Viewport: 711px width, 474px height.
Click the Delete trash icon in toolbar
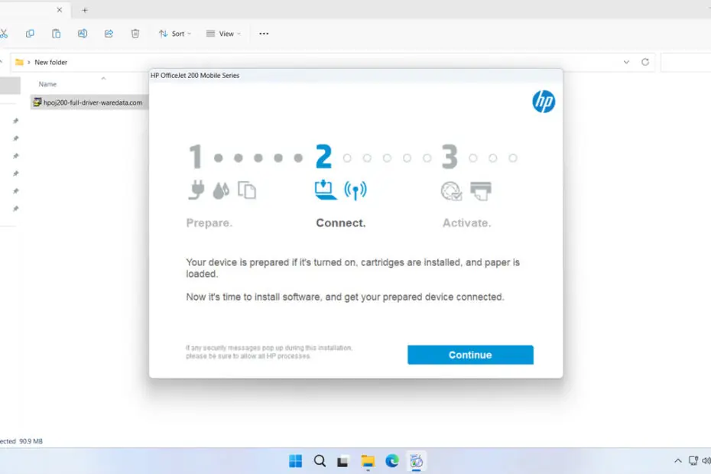point(135,34)
